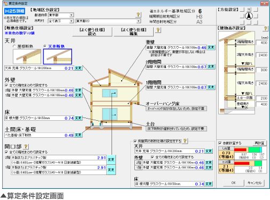Click よく使う仕様 編集 button

tap(133, 32)
